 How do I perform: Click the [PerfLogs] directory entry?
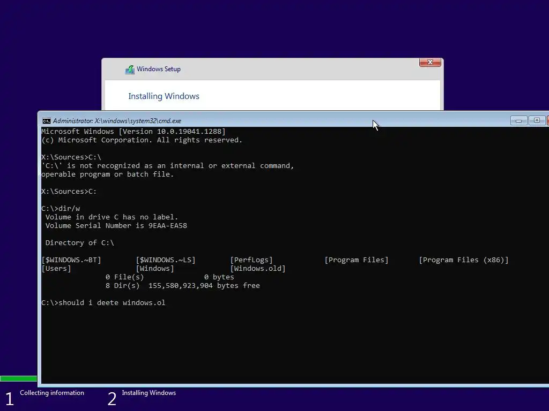251,260
